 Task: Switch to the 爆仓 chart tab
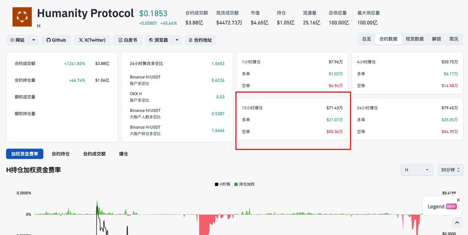123,154
